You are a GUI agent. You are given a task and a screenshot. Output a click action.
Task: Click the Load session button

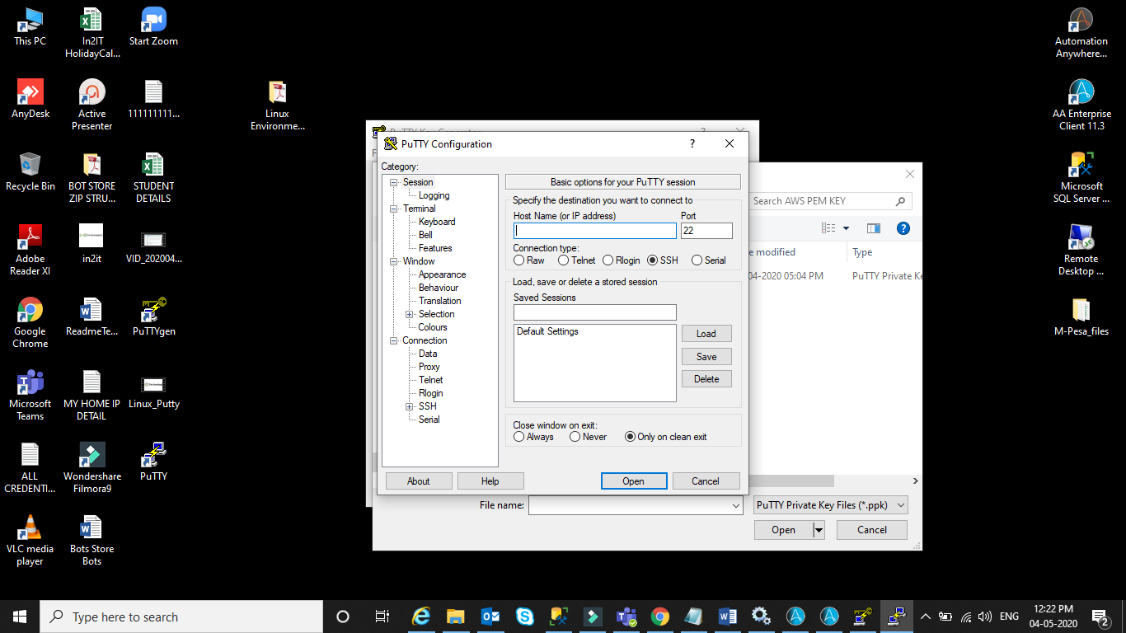(x=706, y=334)
